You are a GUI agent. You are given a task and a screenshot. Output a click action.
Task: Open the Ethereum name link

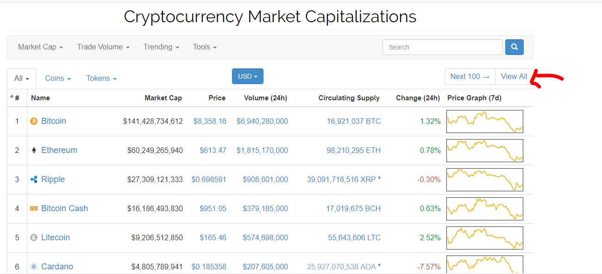point(59,150)
